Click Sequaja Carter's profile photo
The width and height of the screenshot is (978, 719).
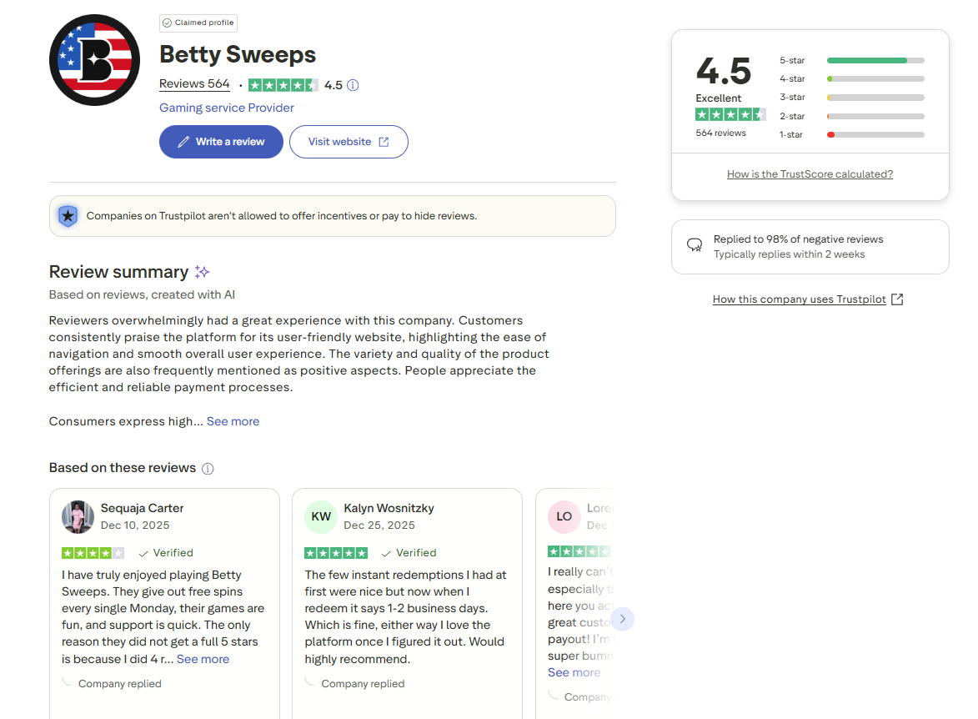pyautogui.click(x=78, y=516)
